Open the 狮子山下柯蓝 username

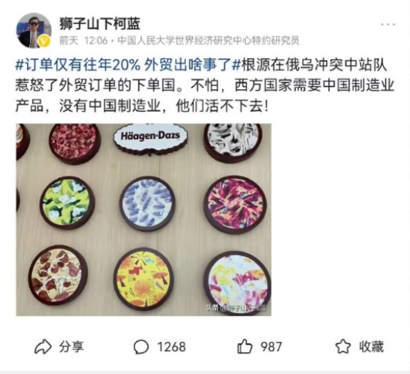[x=100, y=23]
